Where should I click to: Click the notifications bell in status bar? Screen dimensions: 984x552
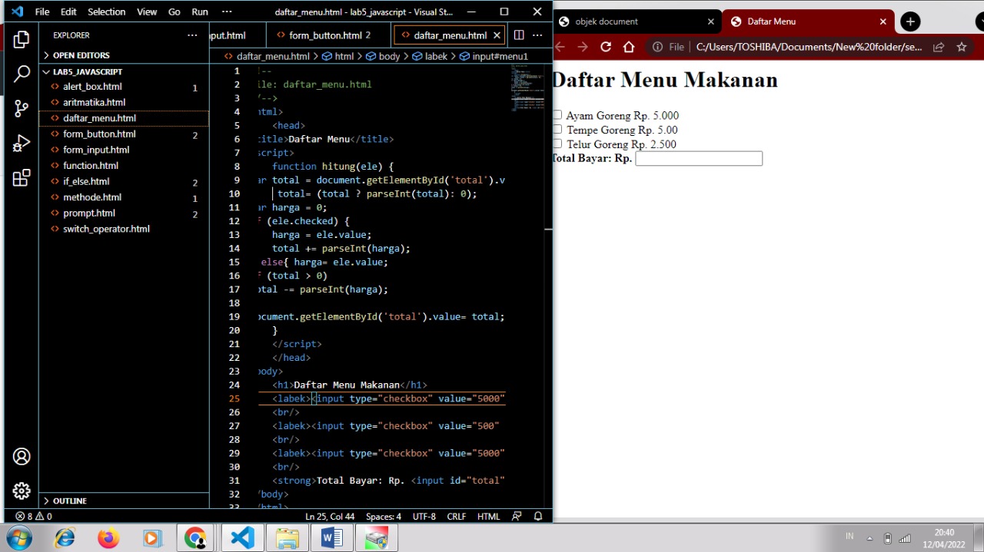(538, 516)
